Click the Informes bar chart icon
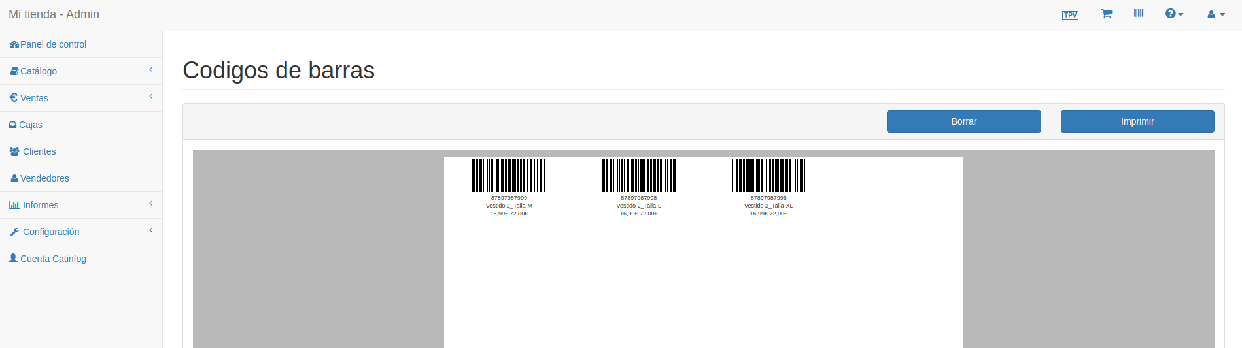 pos(14,205)
